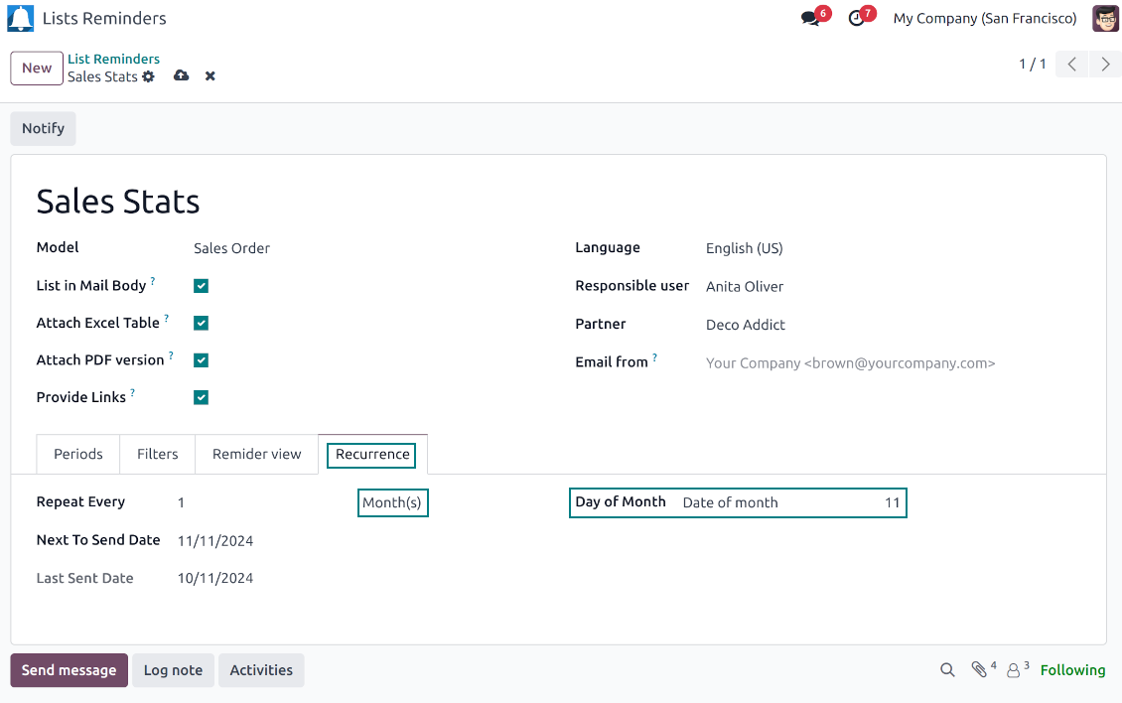The image size is (1122, 703).
Task: Open the chat messages icon
Action: tap(810, 19)
